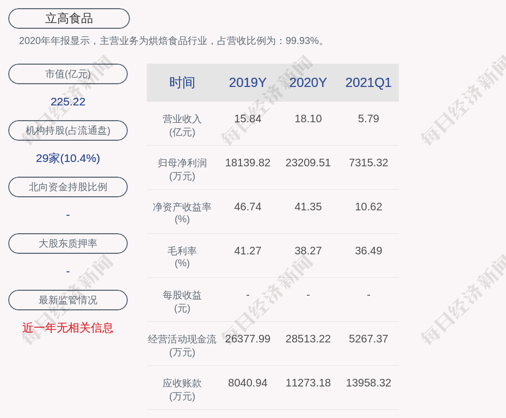Click the 2020年年报显示 description sentence
Screen dimensions: 506x418
172,41
